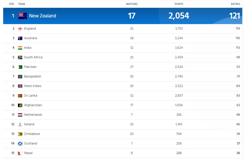Click the Bangladesh flag icon
This screenshot has width=249, height=159.
pos(20,77)
